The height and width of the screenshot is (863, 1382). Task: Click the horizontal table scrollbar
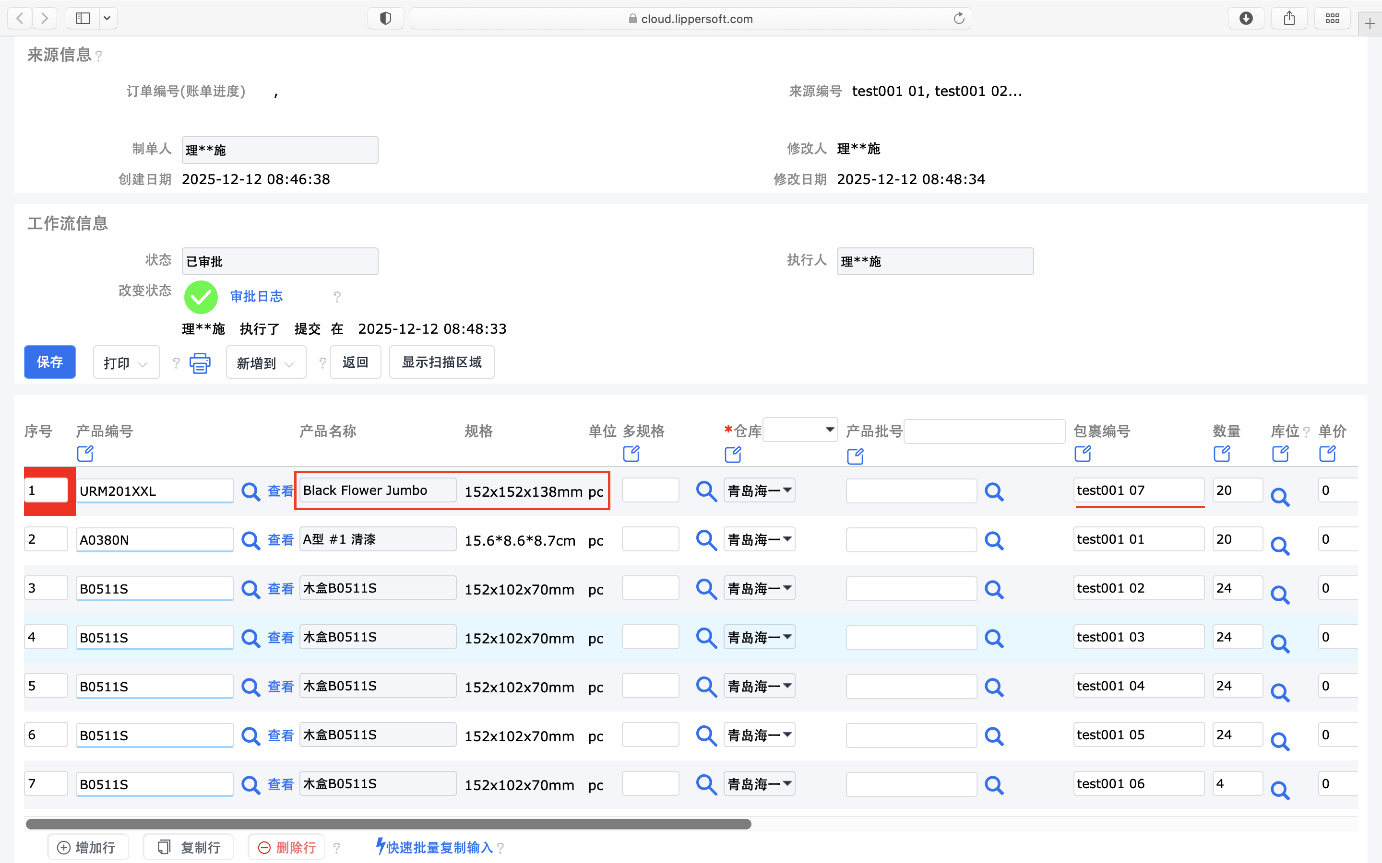[388, 824]
